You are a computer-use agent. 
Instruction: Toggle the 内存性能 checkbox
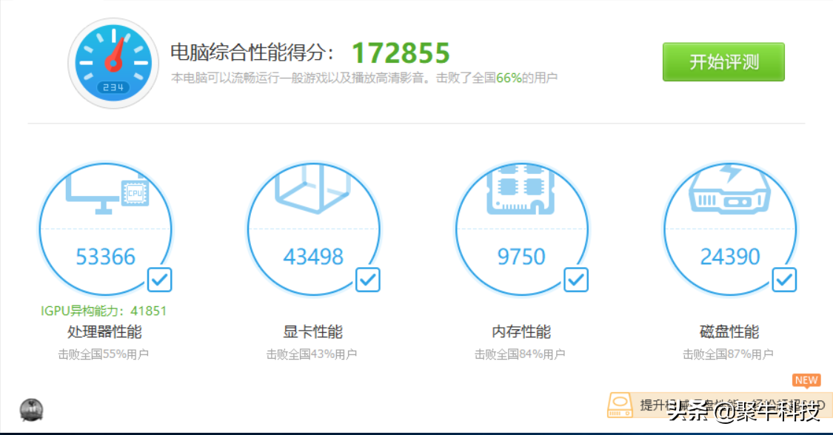576,280
